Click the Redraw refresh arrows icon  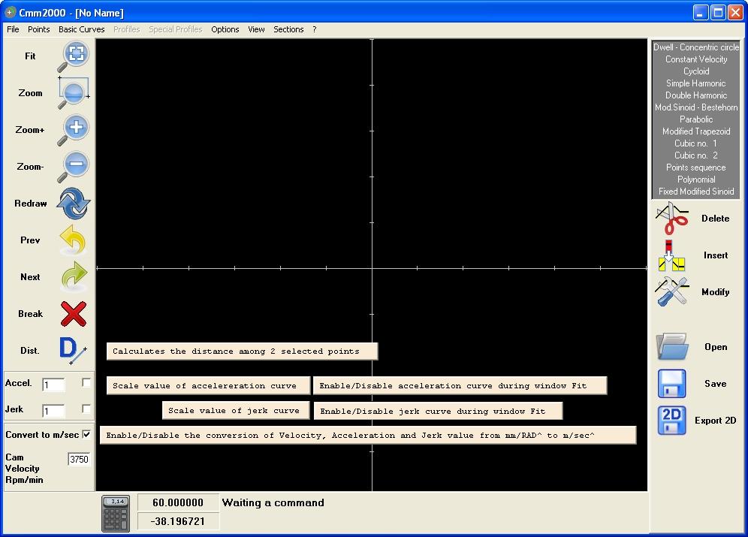click(74, 204)
